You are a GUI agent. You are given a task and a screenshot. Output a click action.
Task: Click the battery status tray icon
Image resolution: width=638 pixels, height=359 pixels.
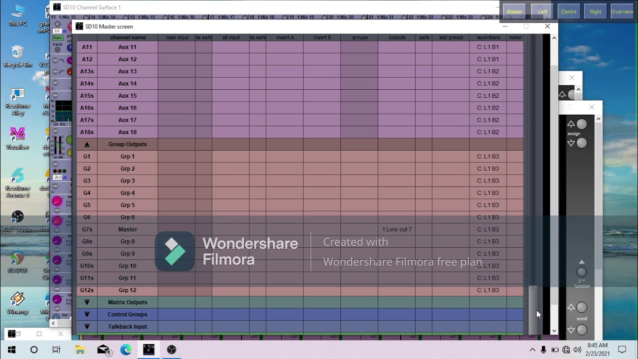[555, 350]
